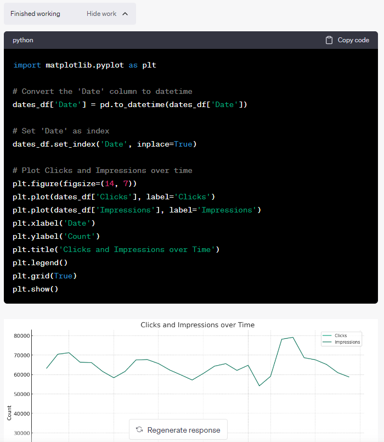This screenshot has height=442, width=384.
Task: Collapse work with the chevron arrow
Action: coord(125,14)
